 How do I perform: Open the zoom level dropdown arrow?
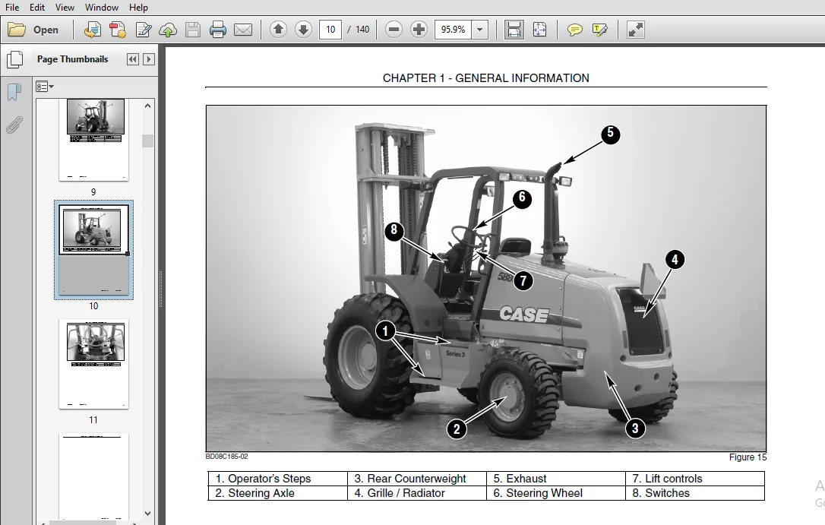tap(480, 30)
